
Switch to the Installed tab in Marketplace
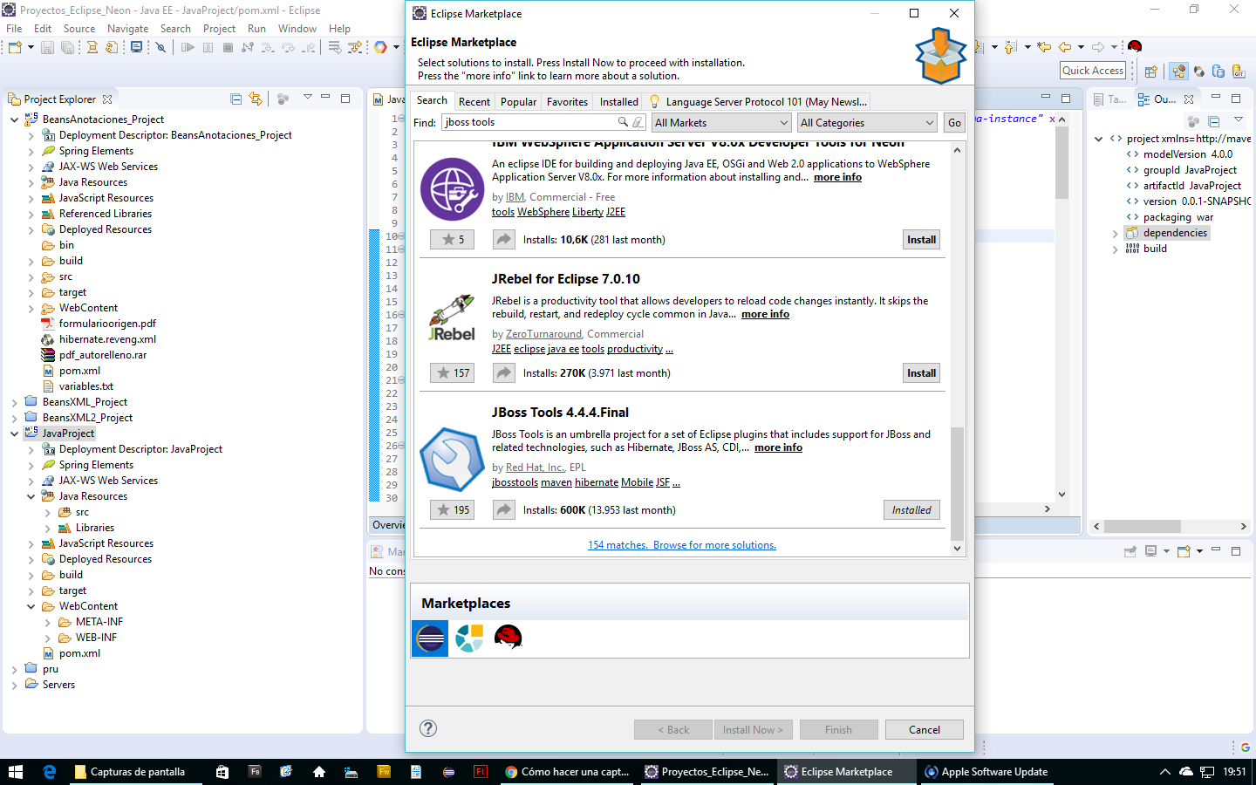618,102
